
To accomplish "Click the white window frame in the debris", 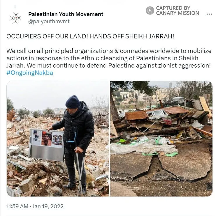I will (x=157, y=114).
